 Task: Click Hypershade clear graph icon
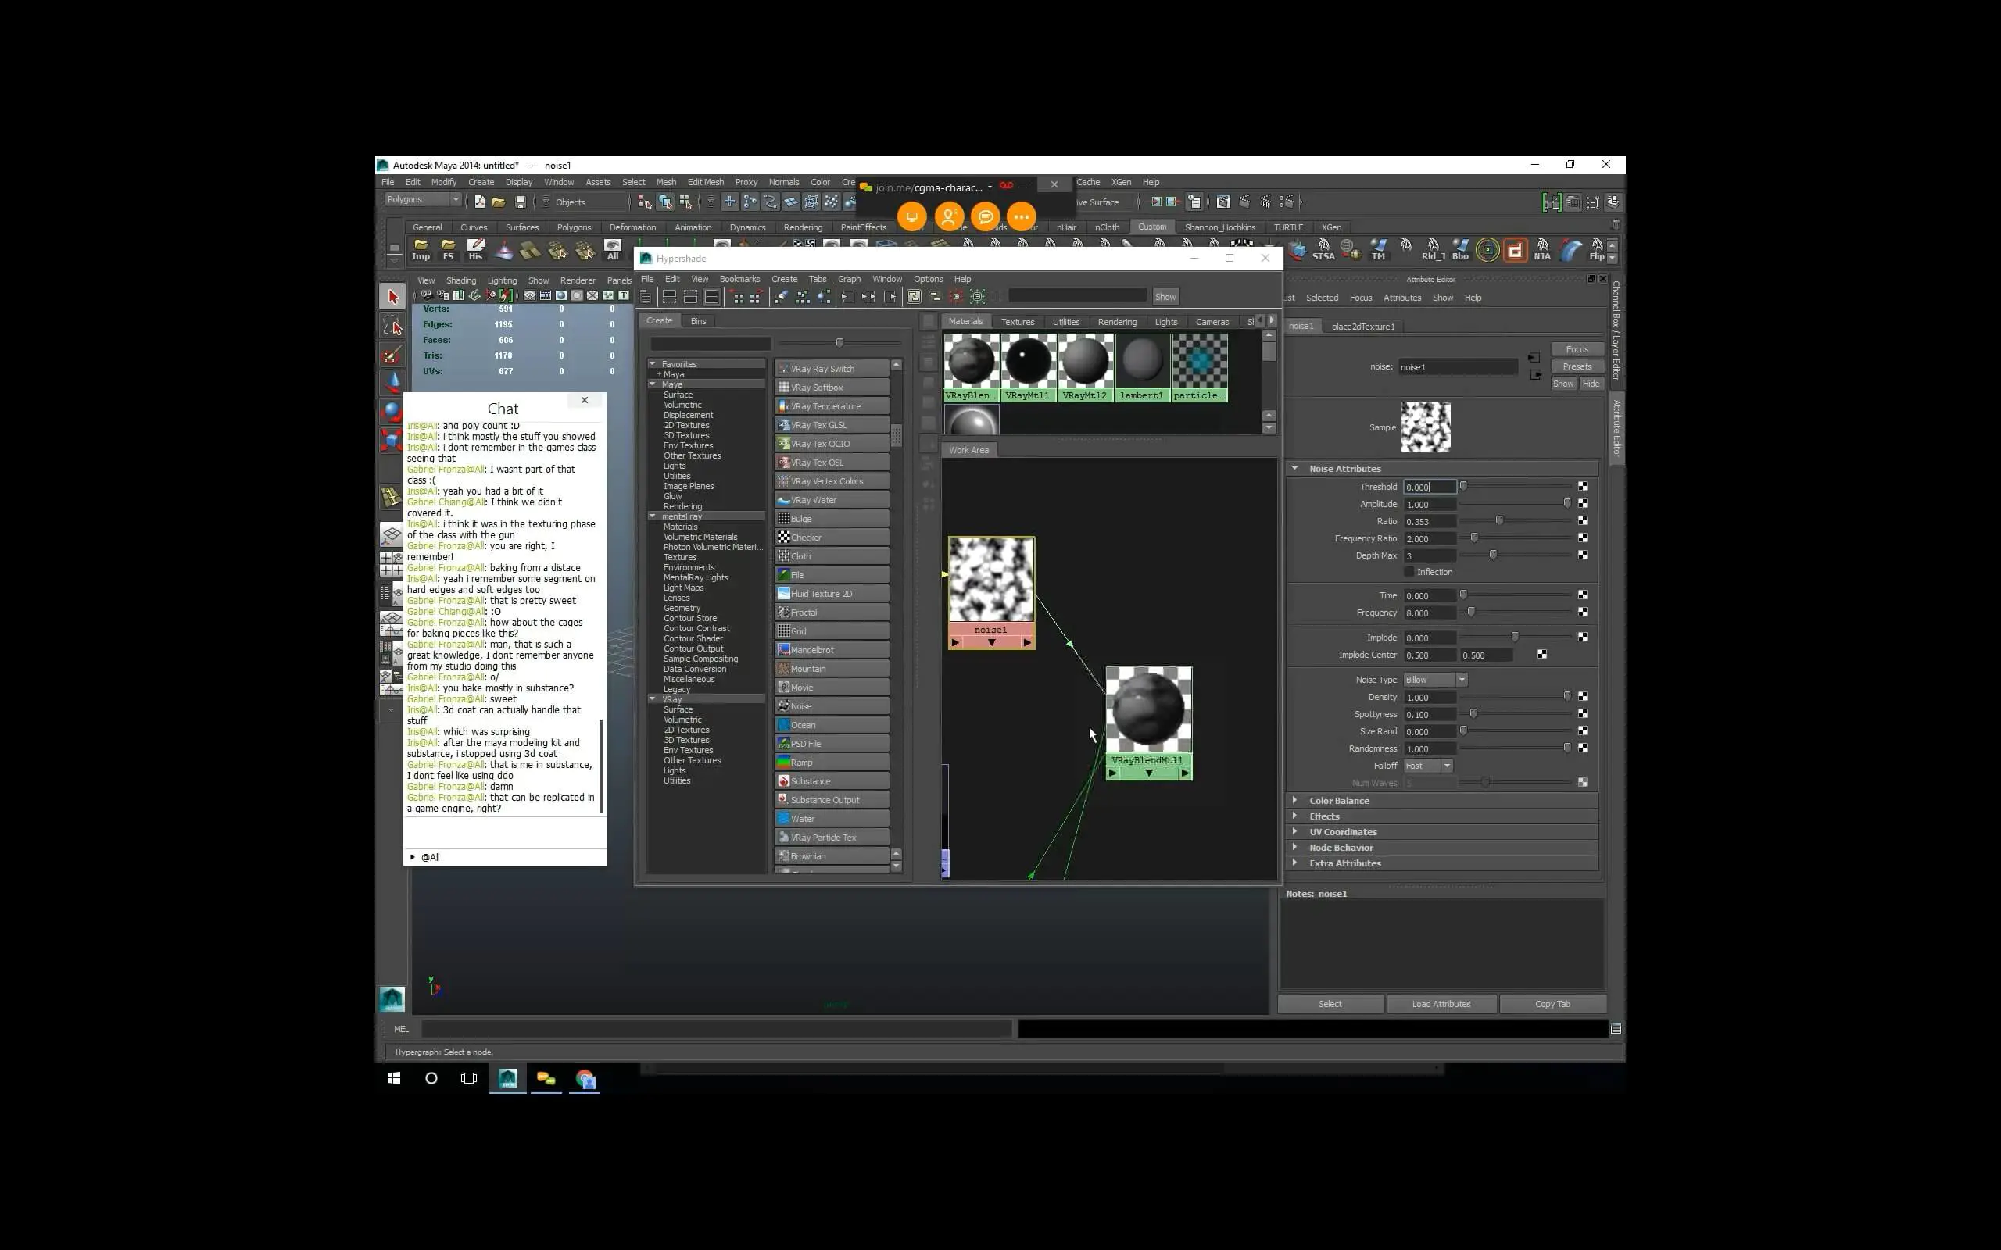point(781,297)
